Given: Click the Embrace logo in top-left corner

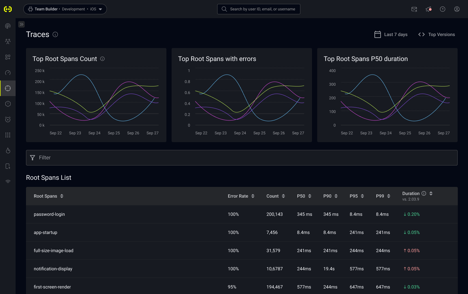Looking at the screenshot, I should click(x=8, y=9).
